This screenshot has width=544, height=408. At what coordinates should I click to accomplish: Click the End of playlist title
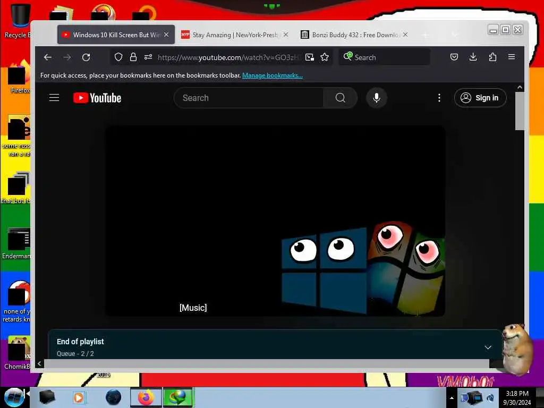pos(80,342)
